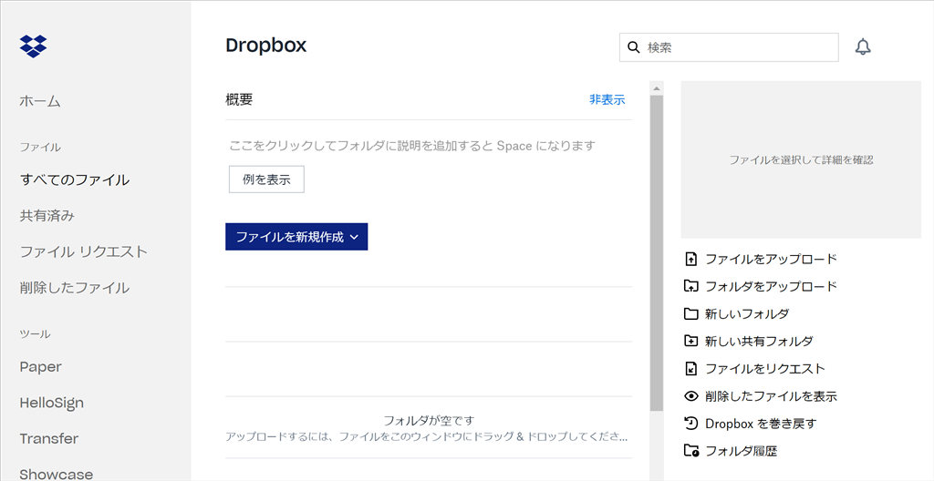934x481 pixels.
Task: Click the 非表示 link to hide overview
Action: 607,99
